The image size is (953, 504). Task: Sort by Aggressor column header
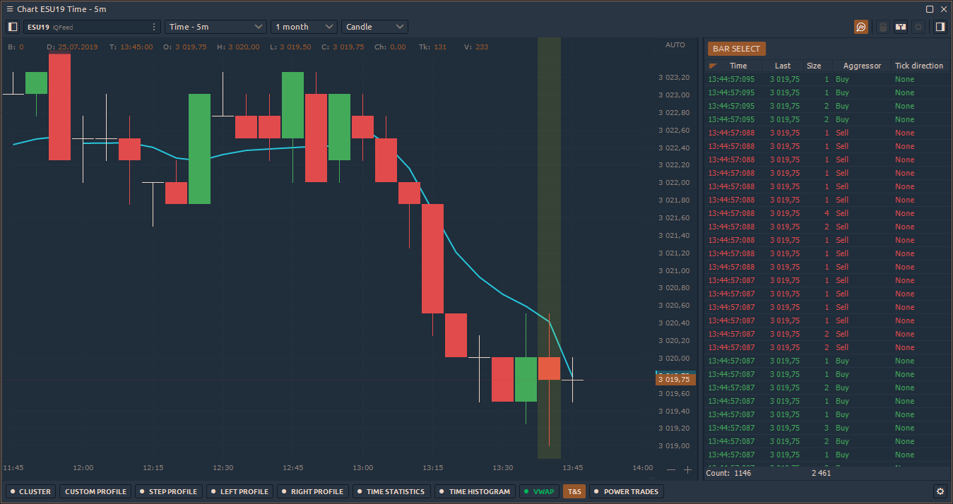(x=862, y=66)
